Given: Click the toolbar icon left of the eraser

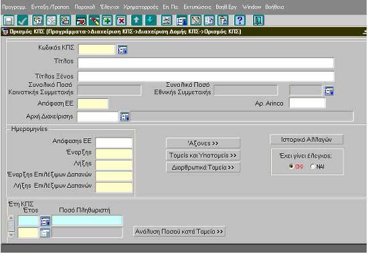Looking at the screenshot, I should click(81, 21).
